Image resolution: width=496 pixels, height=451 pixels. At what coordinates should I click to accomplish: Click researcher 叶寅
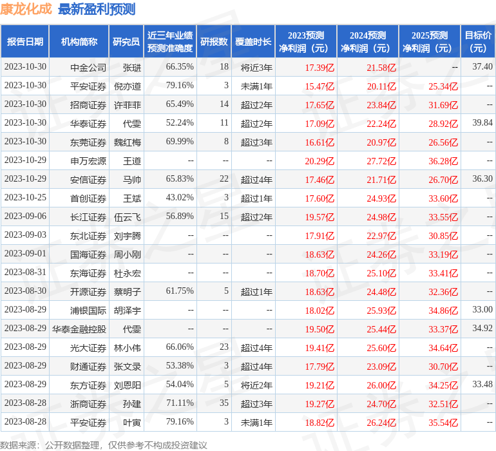coord(131,422)
